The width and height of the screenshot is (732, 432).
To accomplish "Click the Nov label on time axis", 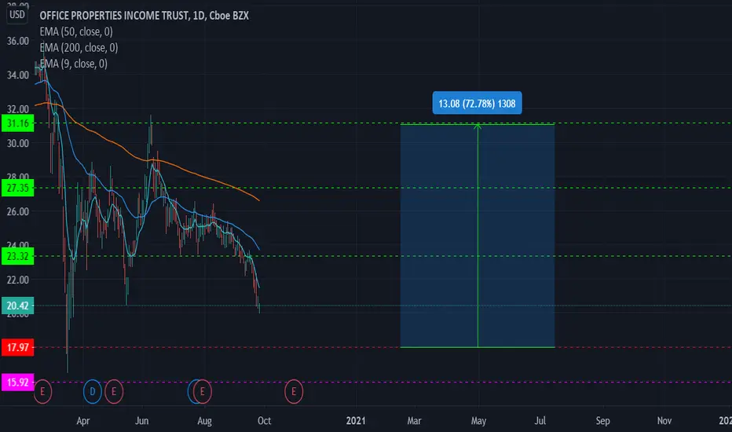I will tap(664, 421).
